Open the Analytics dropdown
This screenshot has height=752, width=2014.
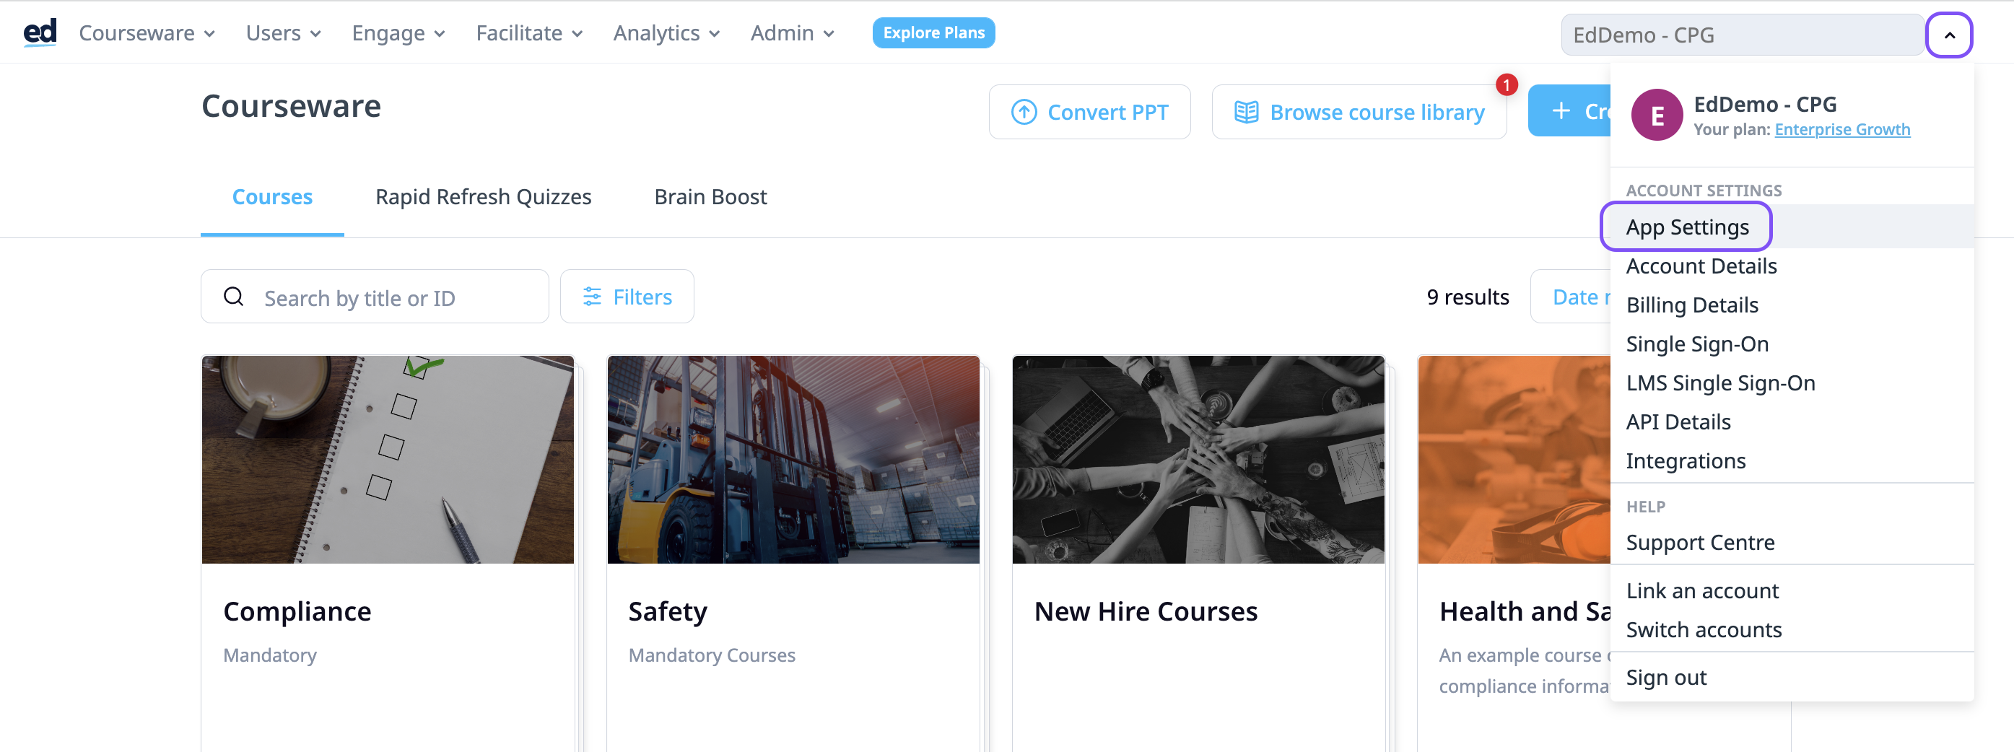(666, 34)
